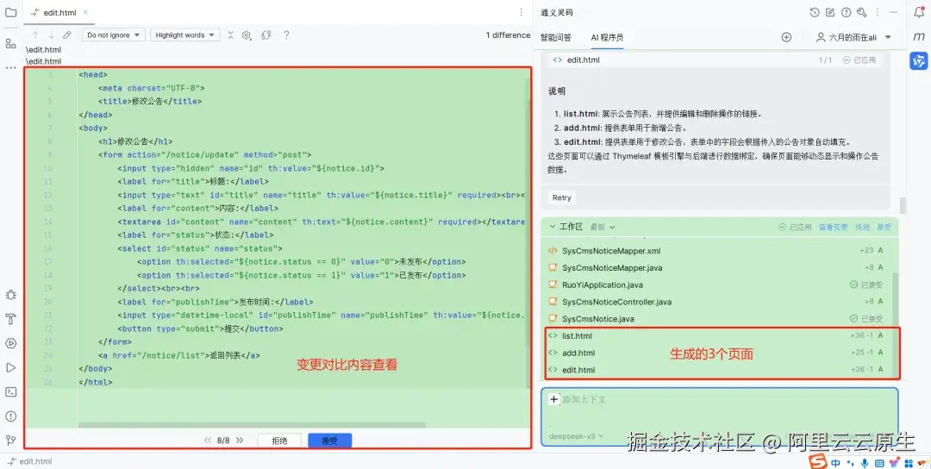The width and height of the screenshot is (931, 469).
Task: Open diff help question mark
Action: point(286,35)
